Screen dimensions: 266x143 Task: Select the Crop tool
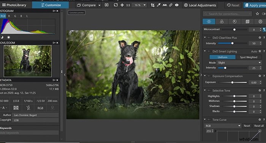click(152, 5)
